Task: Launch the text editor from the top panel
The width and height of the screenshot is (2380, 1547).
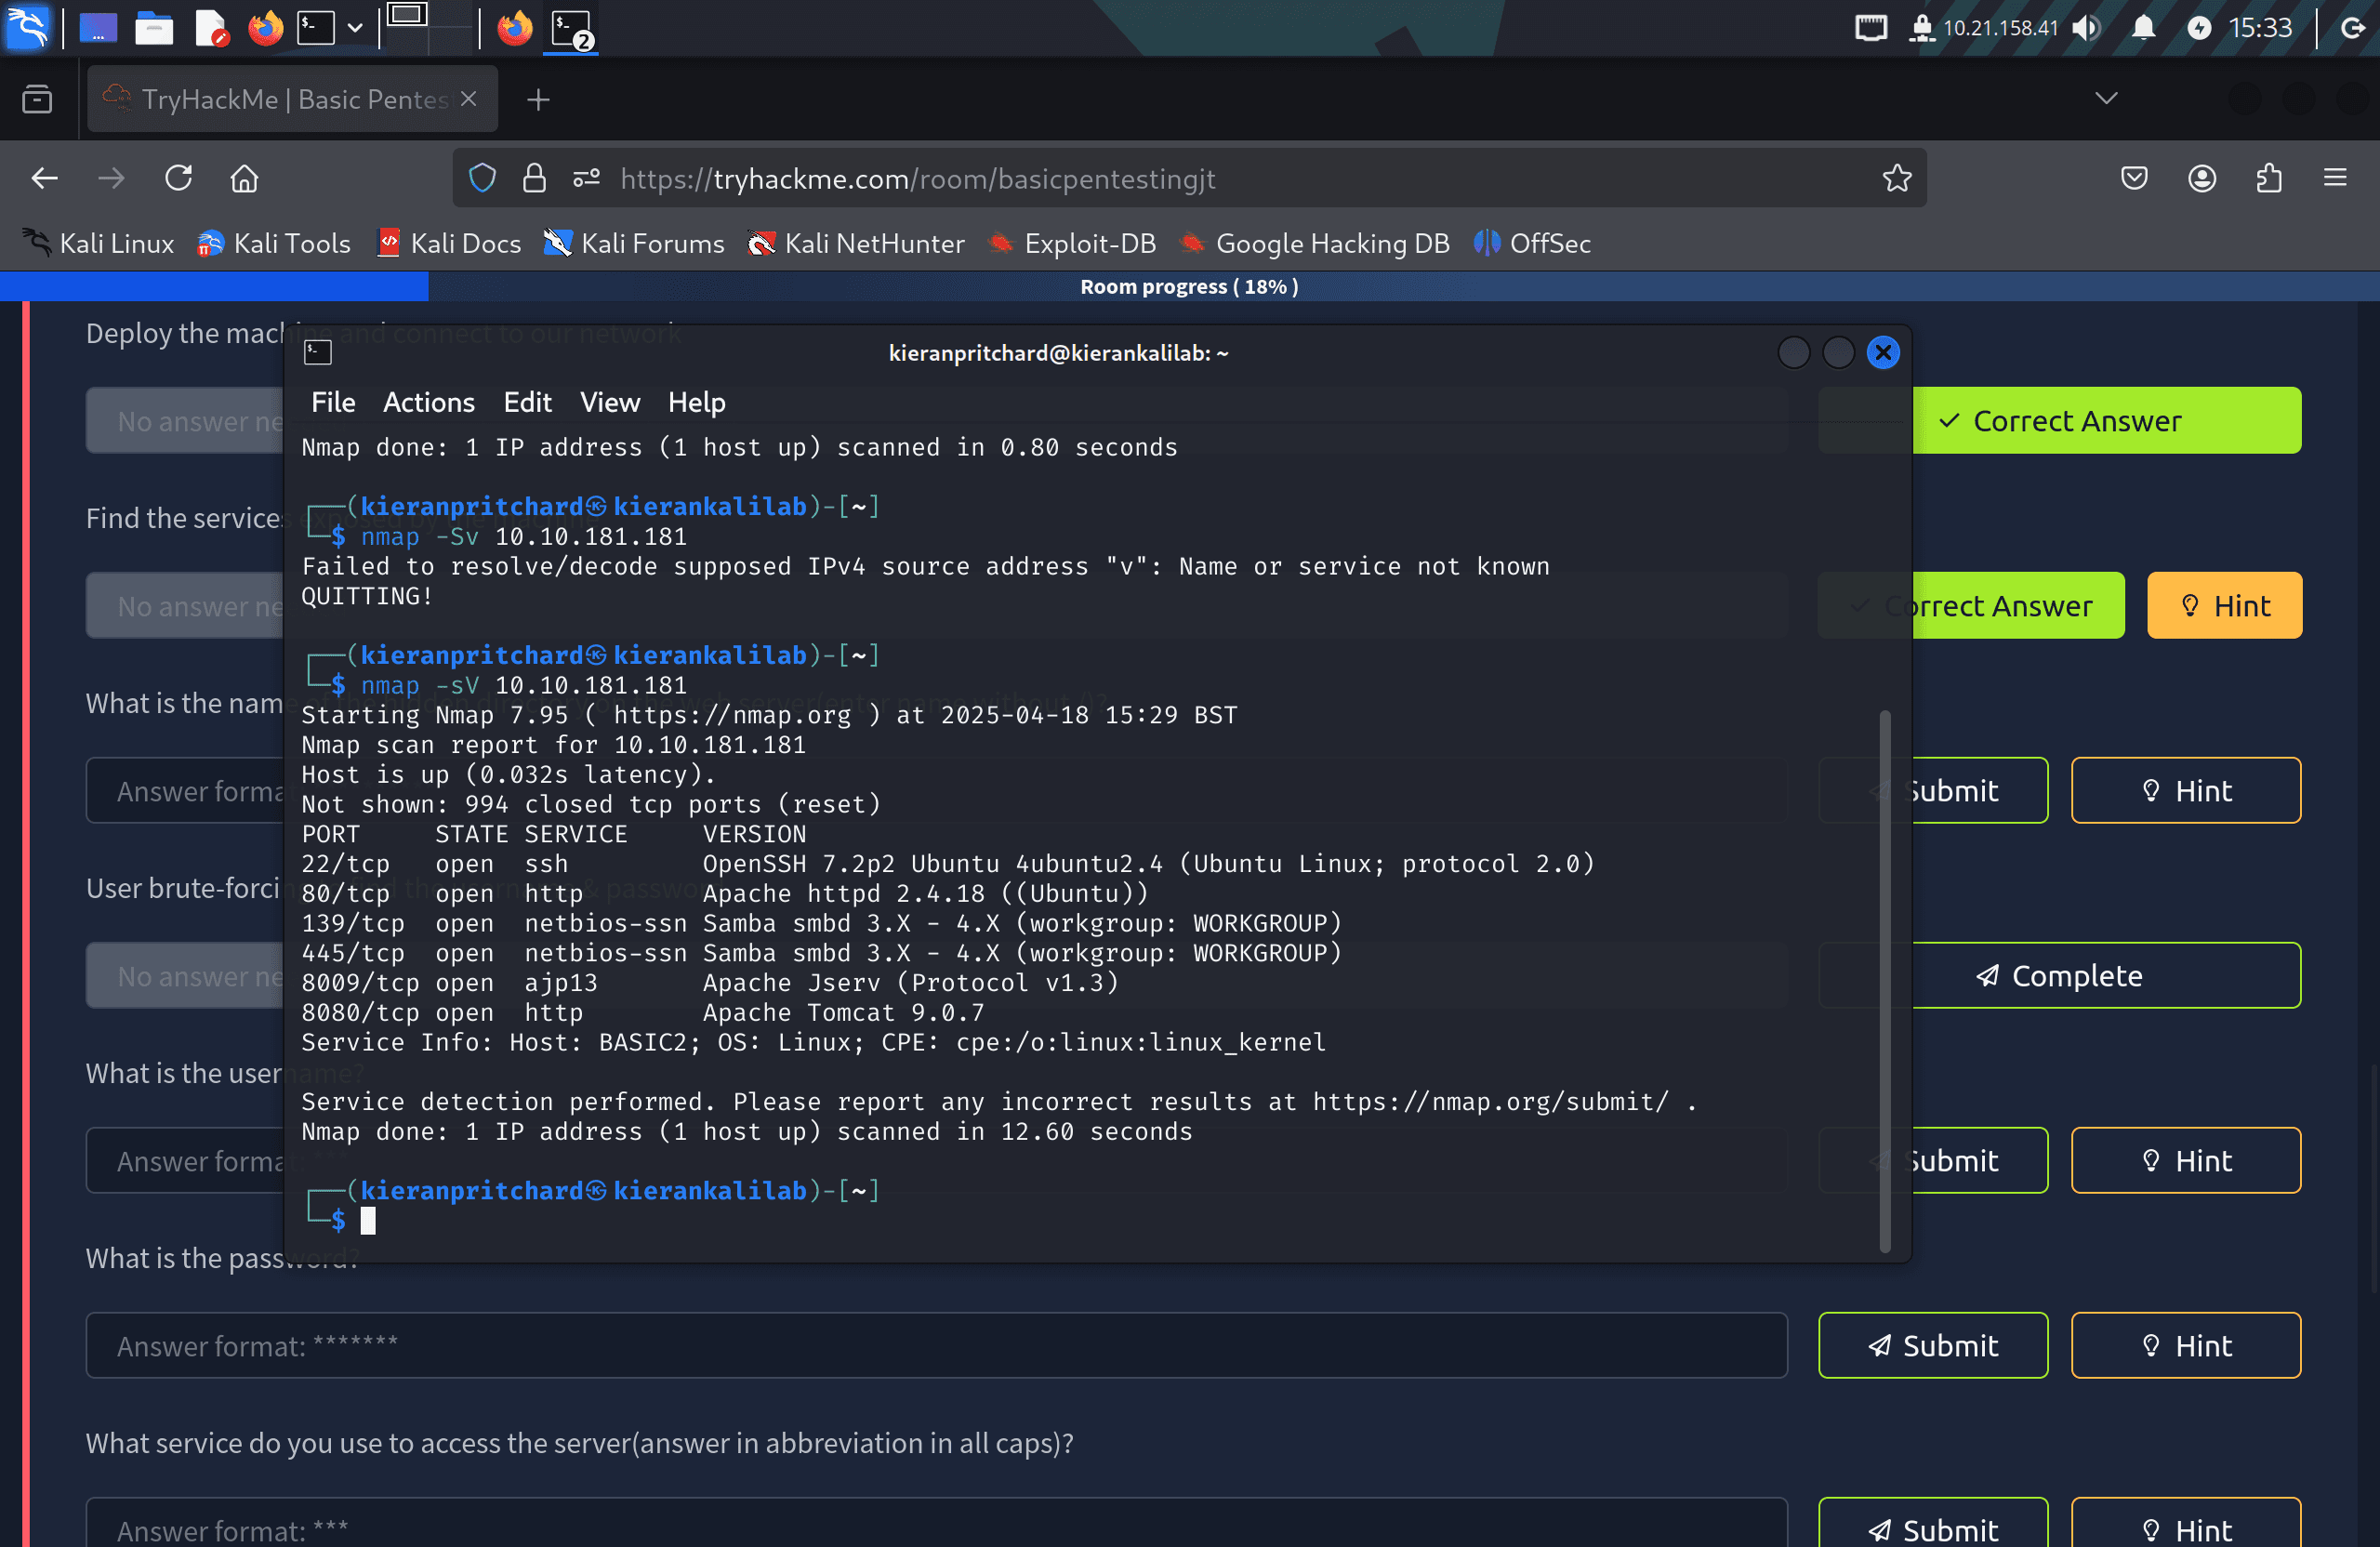Action: [x=211, y=28]
